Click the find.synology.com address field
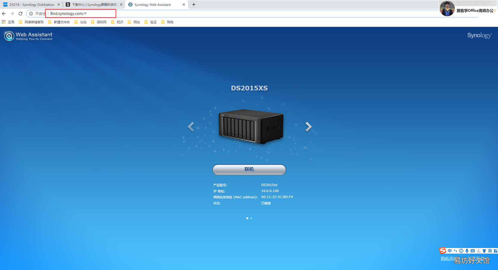The image size is (498, 270). 81,14
